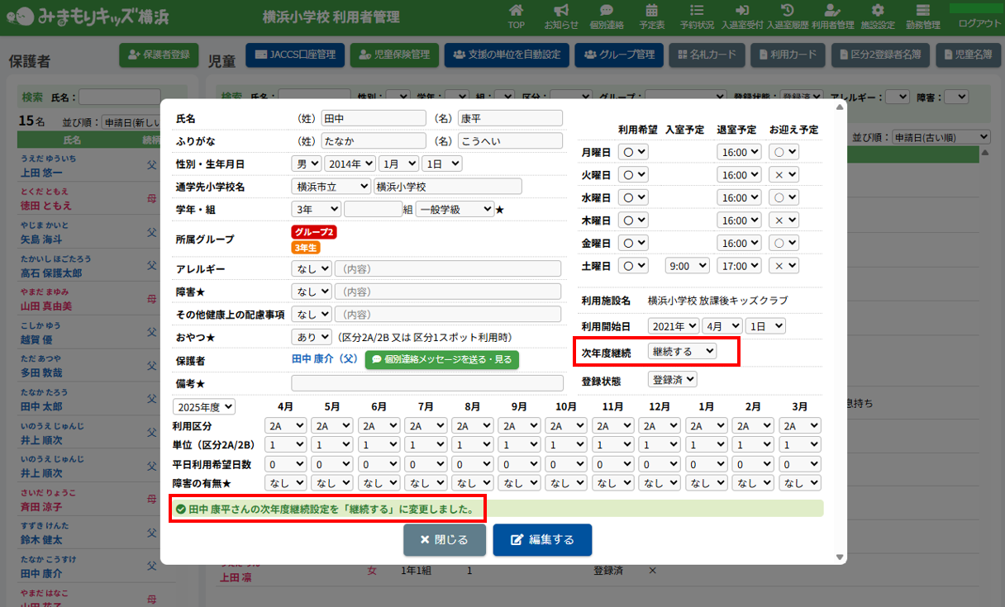
Task: Change the 2025年度 fiscal year selector
Action: coord(204,407)
